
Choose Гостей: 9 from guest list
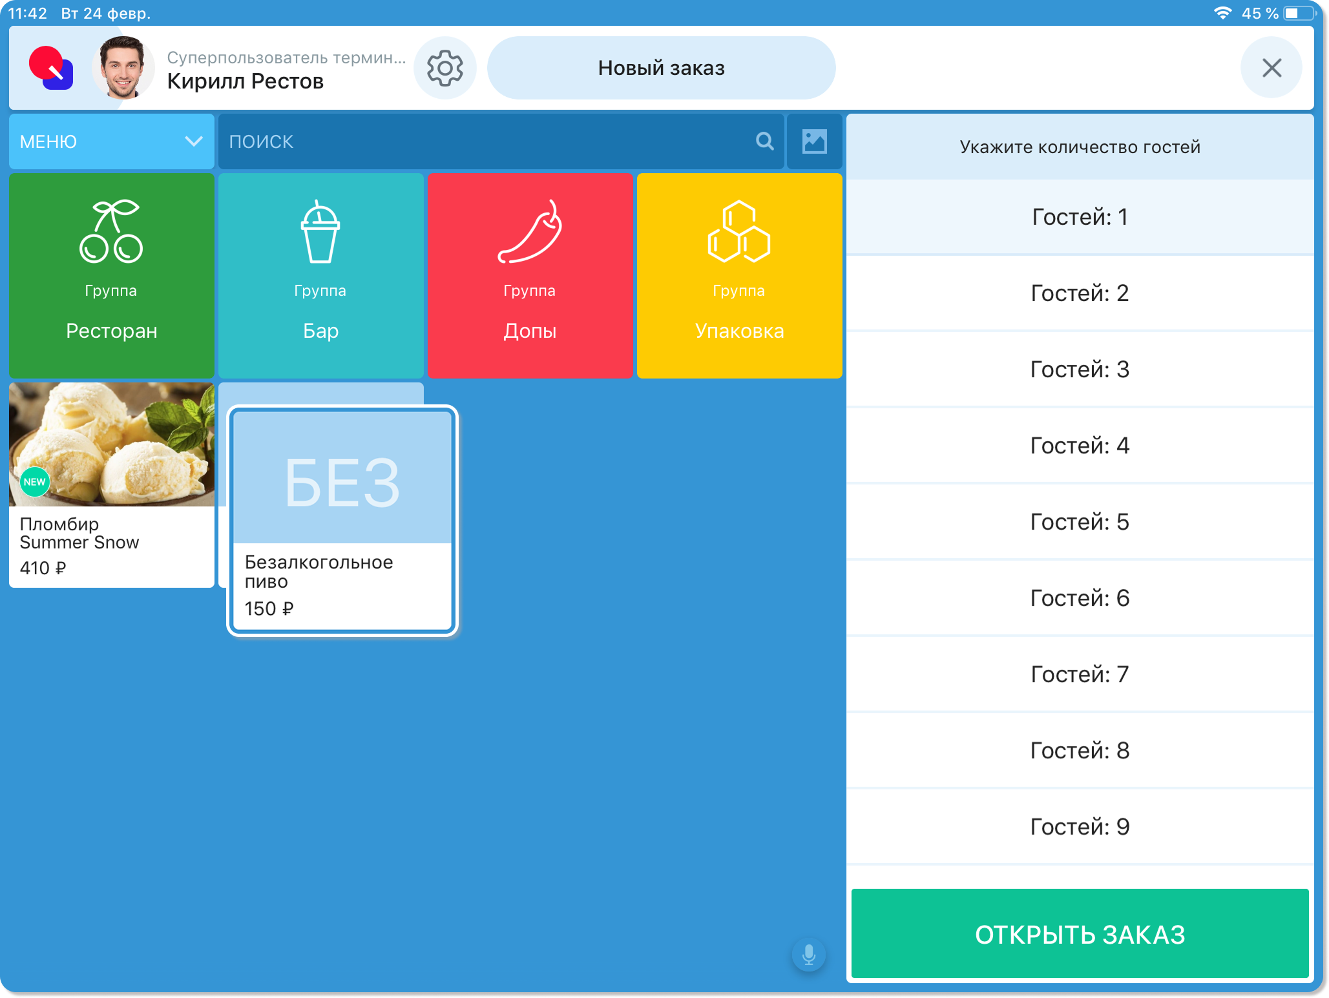pos(1079,827)
